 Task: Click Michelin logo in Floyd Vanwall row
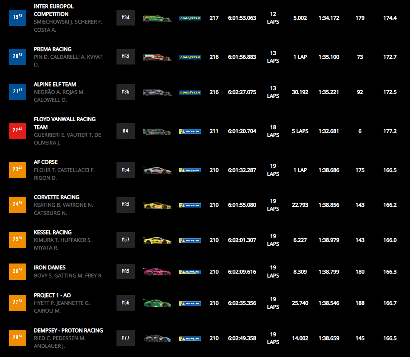coord(190,131)
